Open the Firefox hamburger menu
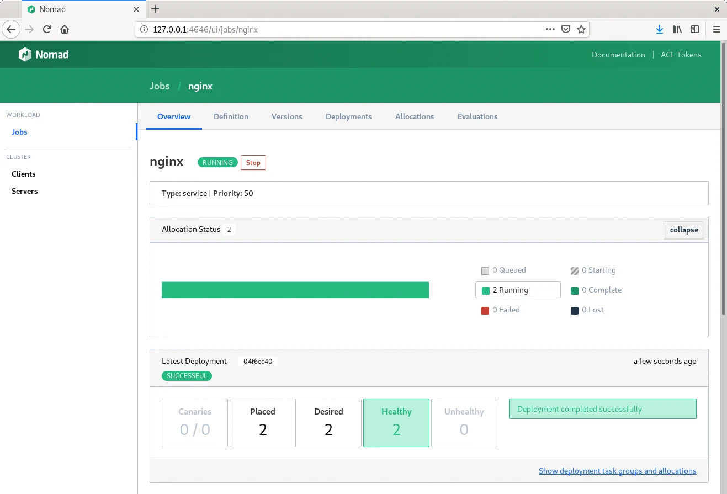727x494 pixels. (716, 29)
